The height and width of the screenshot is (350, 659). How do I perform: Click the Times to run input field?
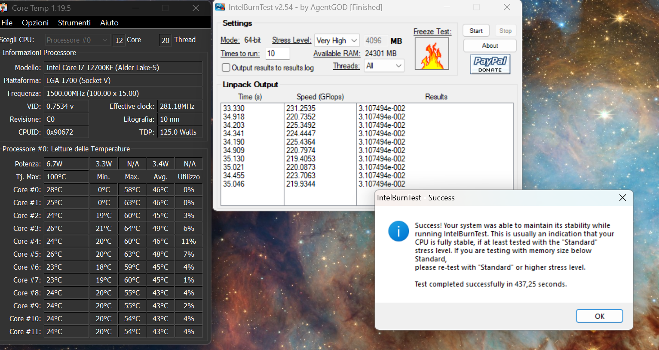click(x=277, y=53)
